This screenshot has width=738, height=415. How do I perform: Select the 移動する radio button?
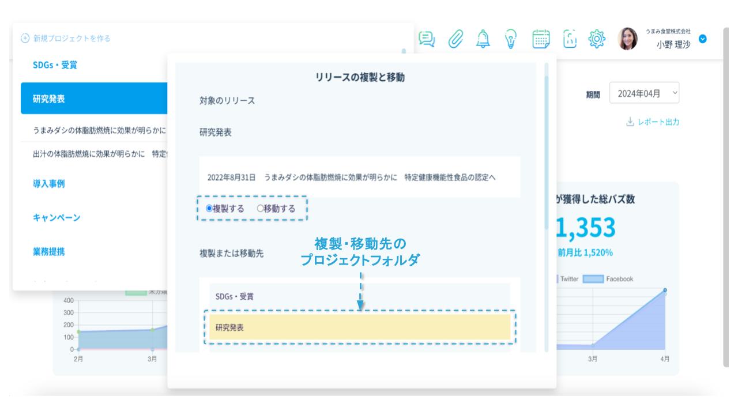[261, 209]
